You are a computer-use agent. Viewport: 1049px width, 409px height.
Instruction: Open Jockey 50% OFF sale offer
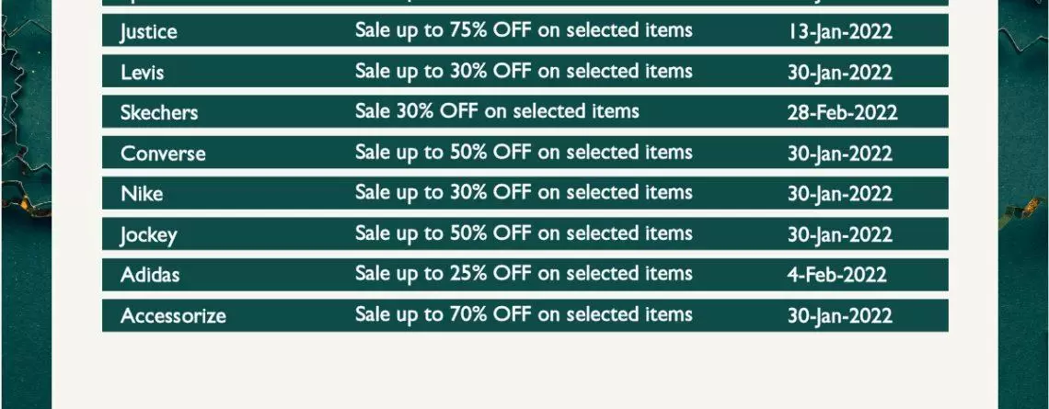point(524,233)
